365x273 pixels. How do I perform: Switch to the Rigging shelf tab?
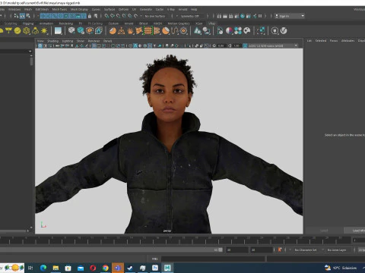(x=28, y=24)
